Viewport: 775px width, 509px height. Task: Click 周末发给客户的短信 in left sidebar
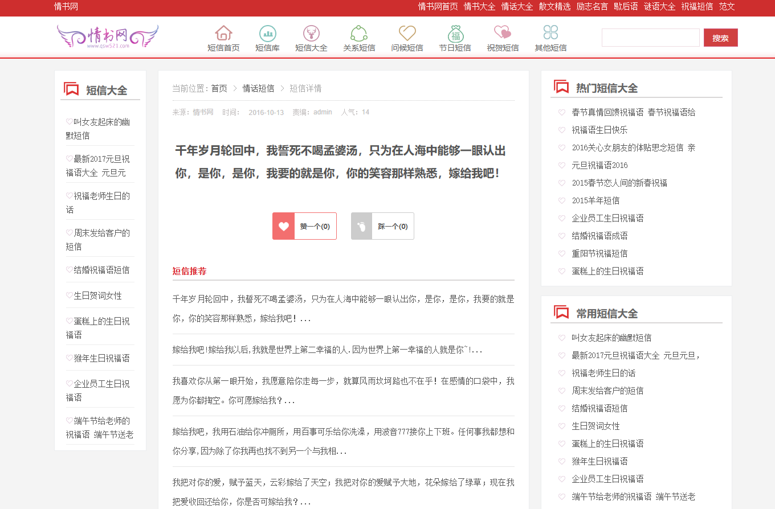(97, 240)
